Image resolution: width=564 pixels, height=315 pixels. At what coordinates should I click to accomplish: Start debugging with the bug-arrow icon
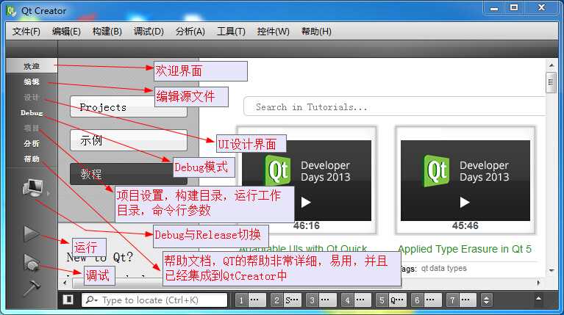(x=32, y=262)
